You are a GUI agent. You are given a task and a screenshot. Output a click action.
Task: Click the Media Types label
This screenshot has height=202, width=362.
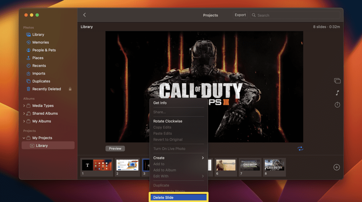[x=43, y=106]
